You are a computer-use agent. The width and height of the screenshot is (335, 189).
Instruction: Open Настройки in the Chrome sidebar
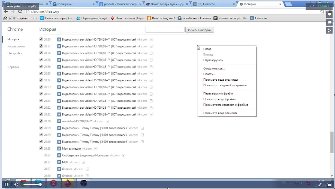coord(15,53)
